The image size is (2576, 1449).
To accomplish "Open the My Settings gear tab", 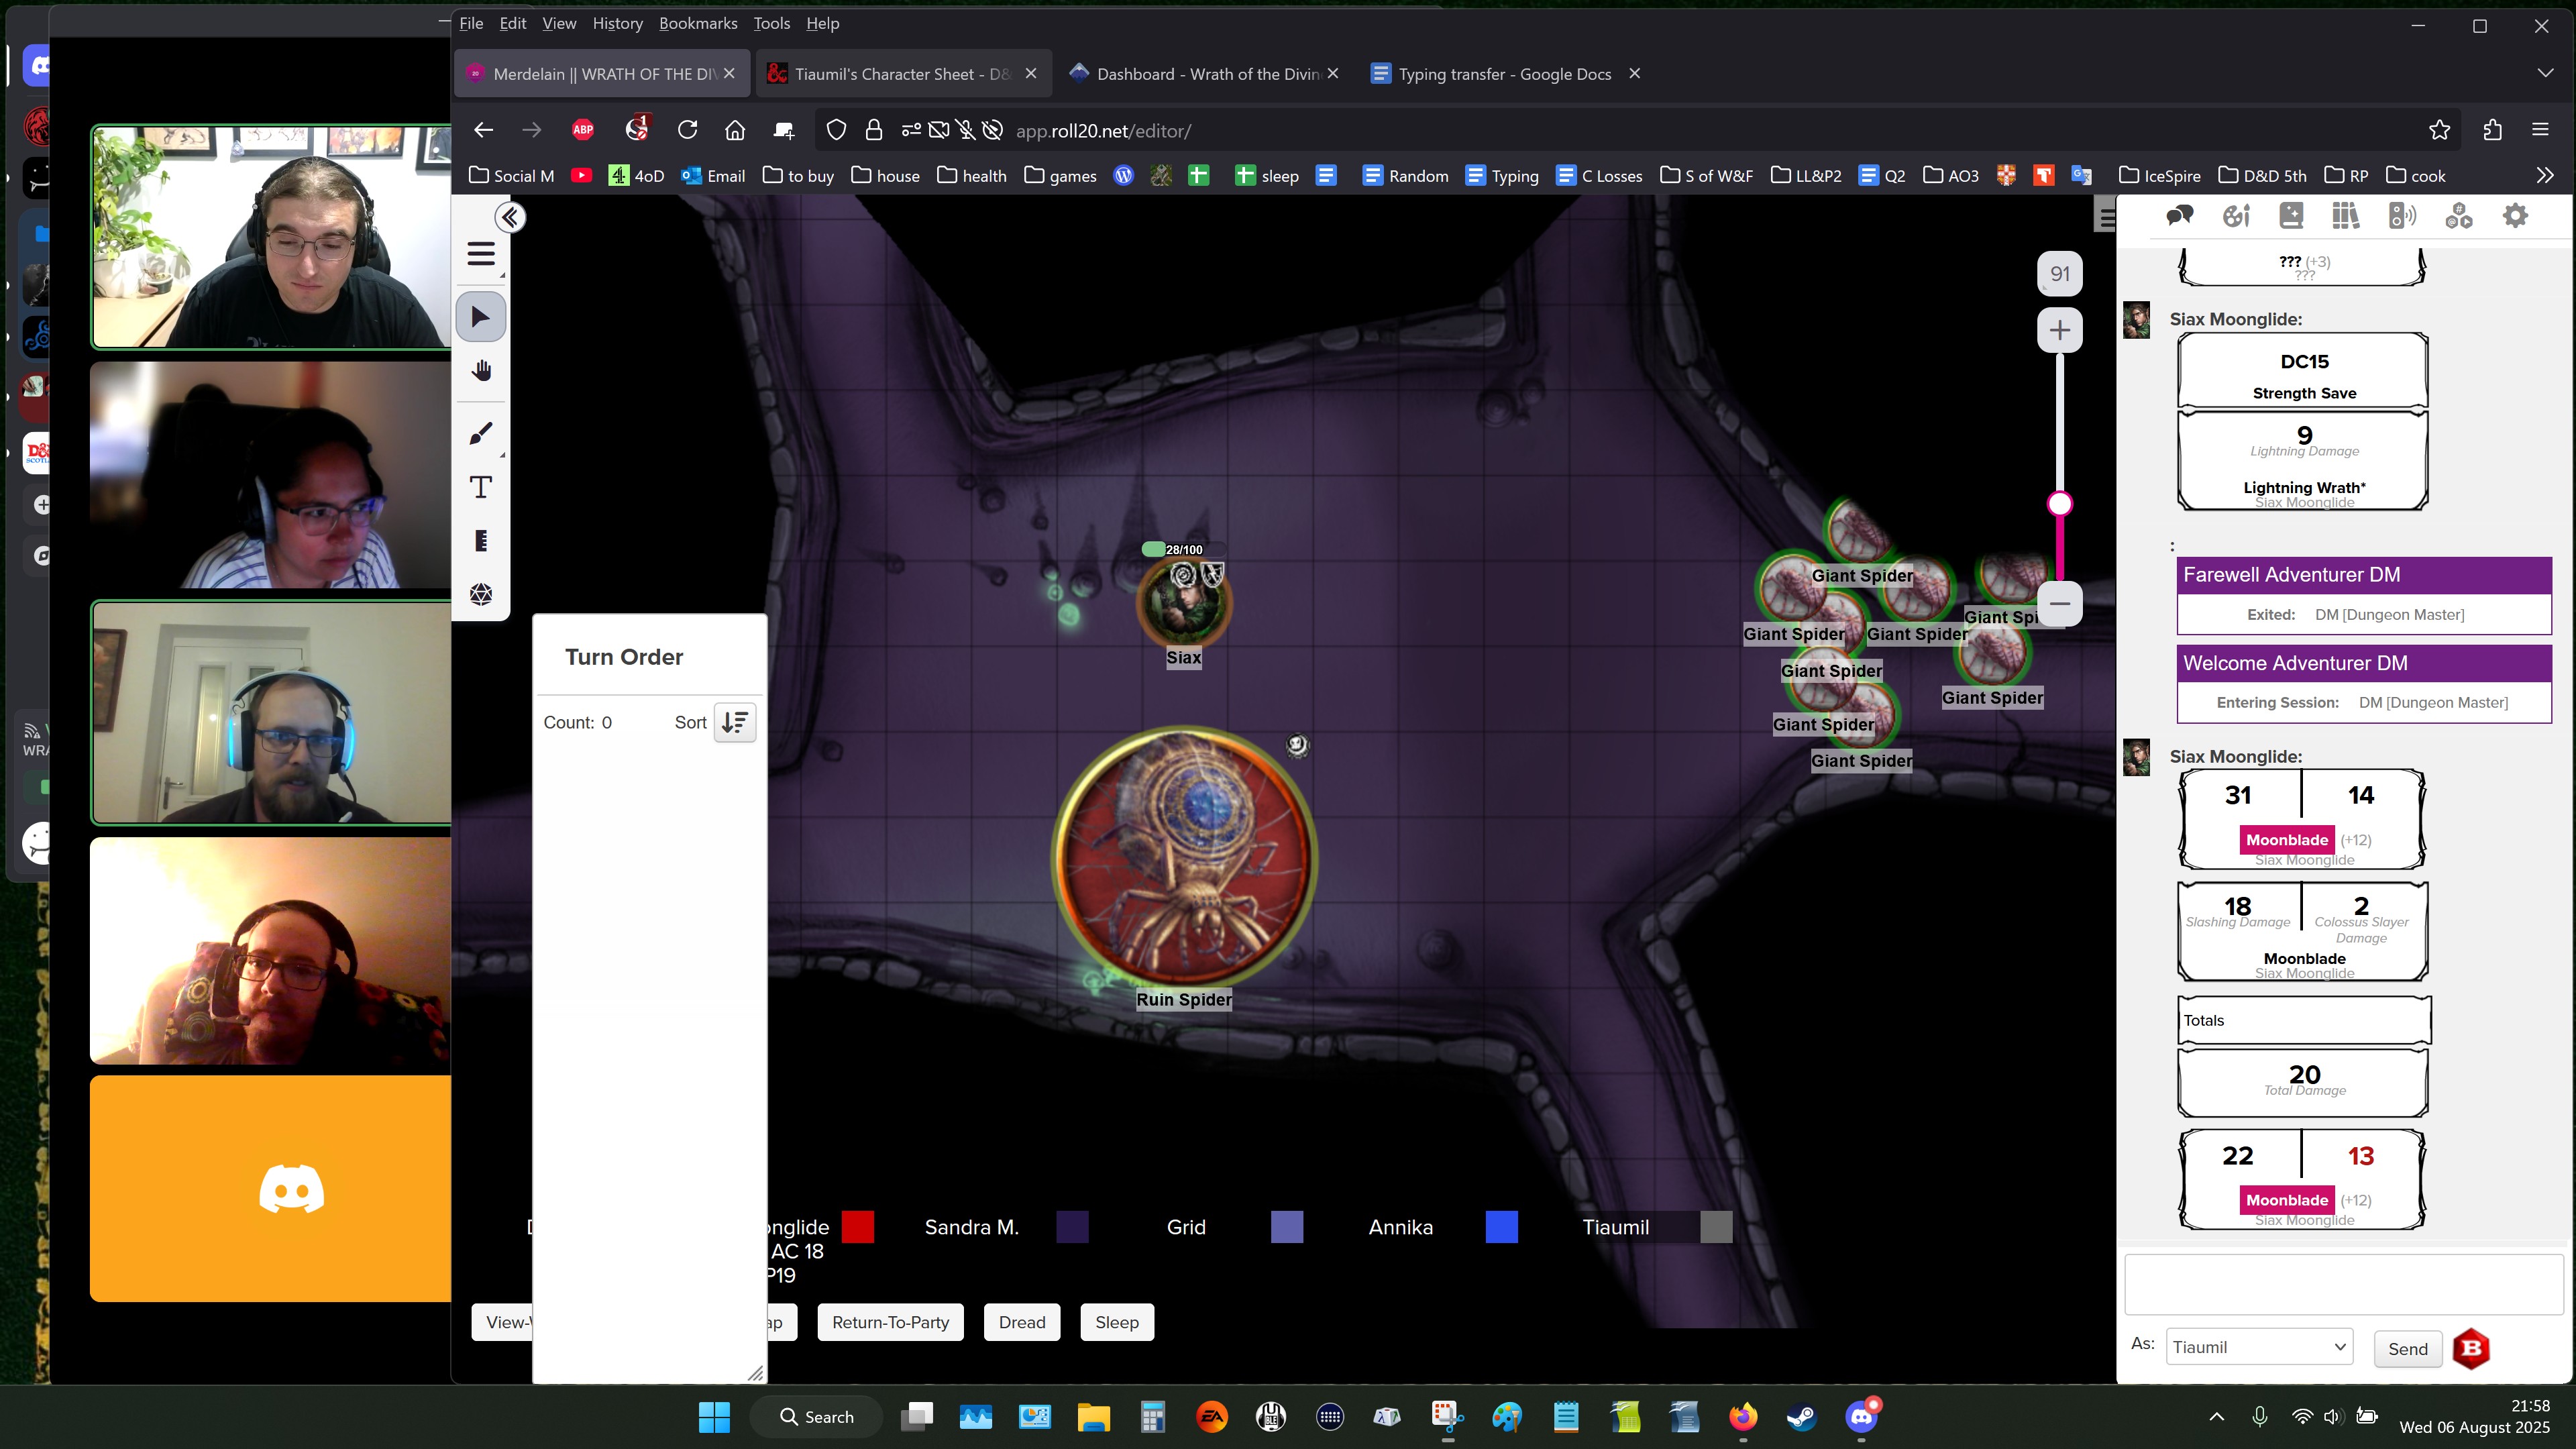I will pos(2514,215).
